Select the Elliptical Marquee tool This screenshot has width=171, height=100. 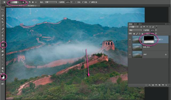click(x=2, y=12)
